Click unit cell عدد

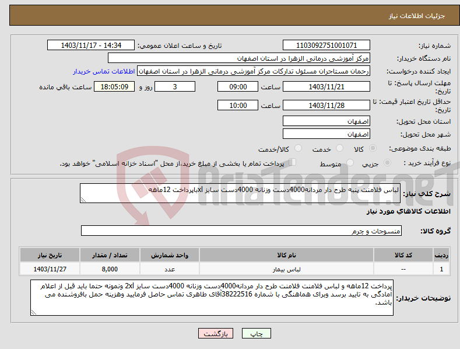(170, 269)
